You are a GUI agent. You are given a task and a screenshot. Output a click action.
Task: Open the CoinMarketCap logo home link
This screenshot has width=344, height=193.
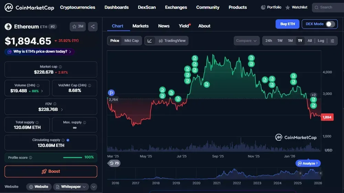pyautogui.click(x=29, y=8)
